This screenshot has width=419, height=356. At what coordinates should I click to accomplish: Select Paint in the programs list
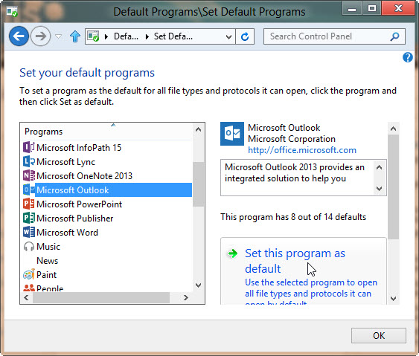click(46, 275)
